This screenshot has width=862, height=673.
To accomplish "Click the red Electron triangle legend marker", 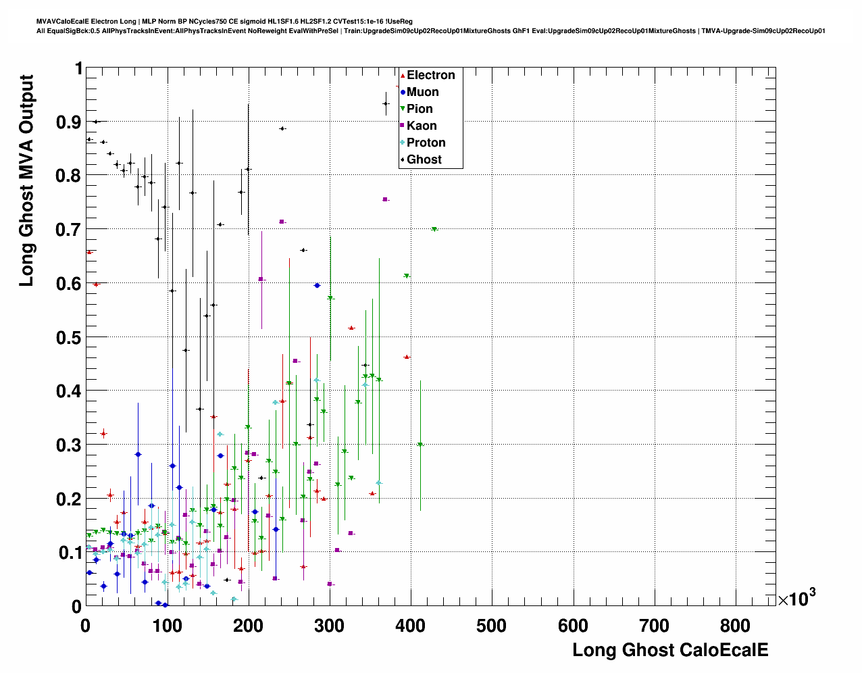I will (403, 76).
